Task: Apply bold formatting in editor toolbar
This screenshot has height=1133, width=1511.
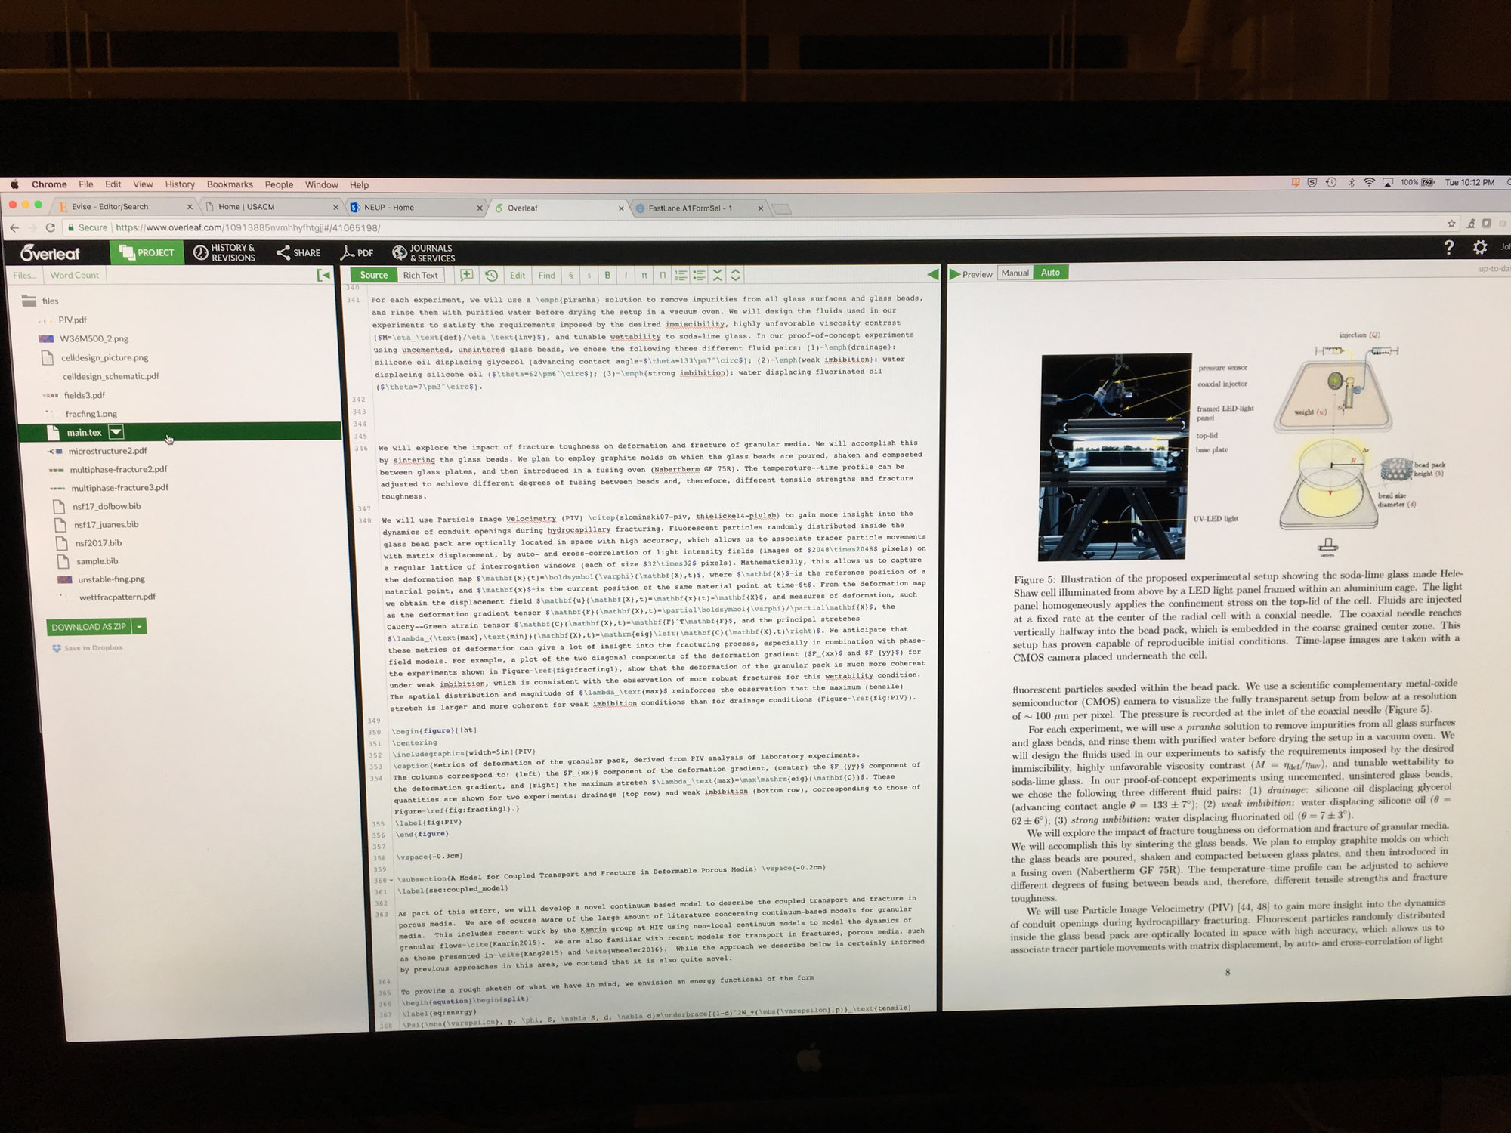Action: click(x=607, y=275)
